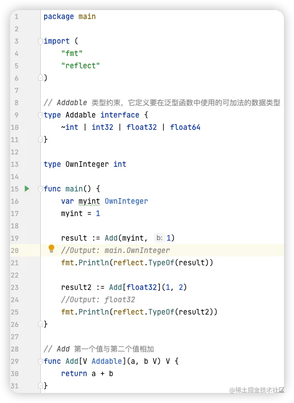Run main function via green gutter arrow
The height and width of the screenshot is (403, 294).
(27, 189)
